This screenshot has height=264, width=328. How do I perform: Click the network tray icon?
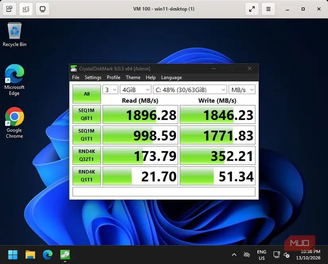pyautogui.click(x=277, y=254)
